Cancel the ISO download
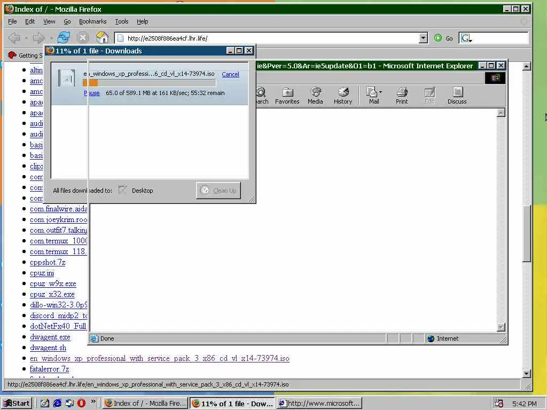547x410 pixels. [x=230, y=74]
